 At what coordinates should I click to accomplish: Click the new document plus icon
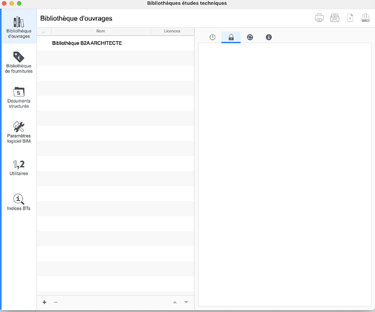[x=350, y=18]
